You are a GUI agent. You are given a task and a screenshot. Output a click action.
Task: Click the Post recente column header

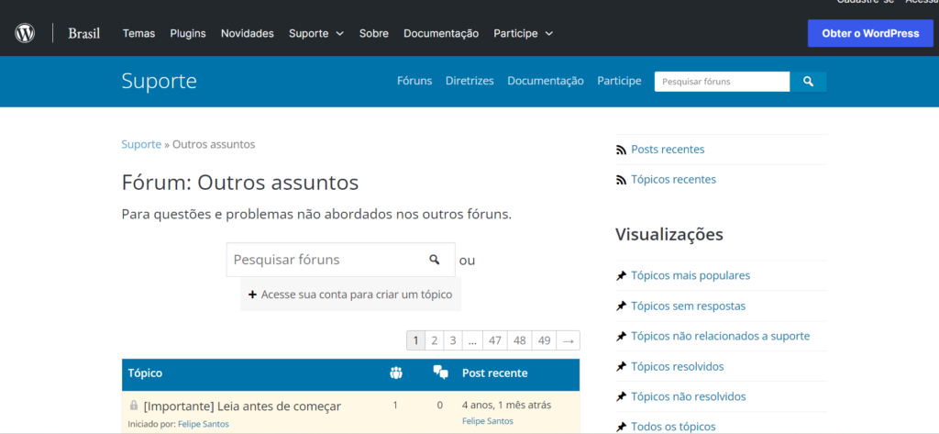point(494,373)
